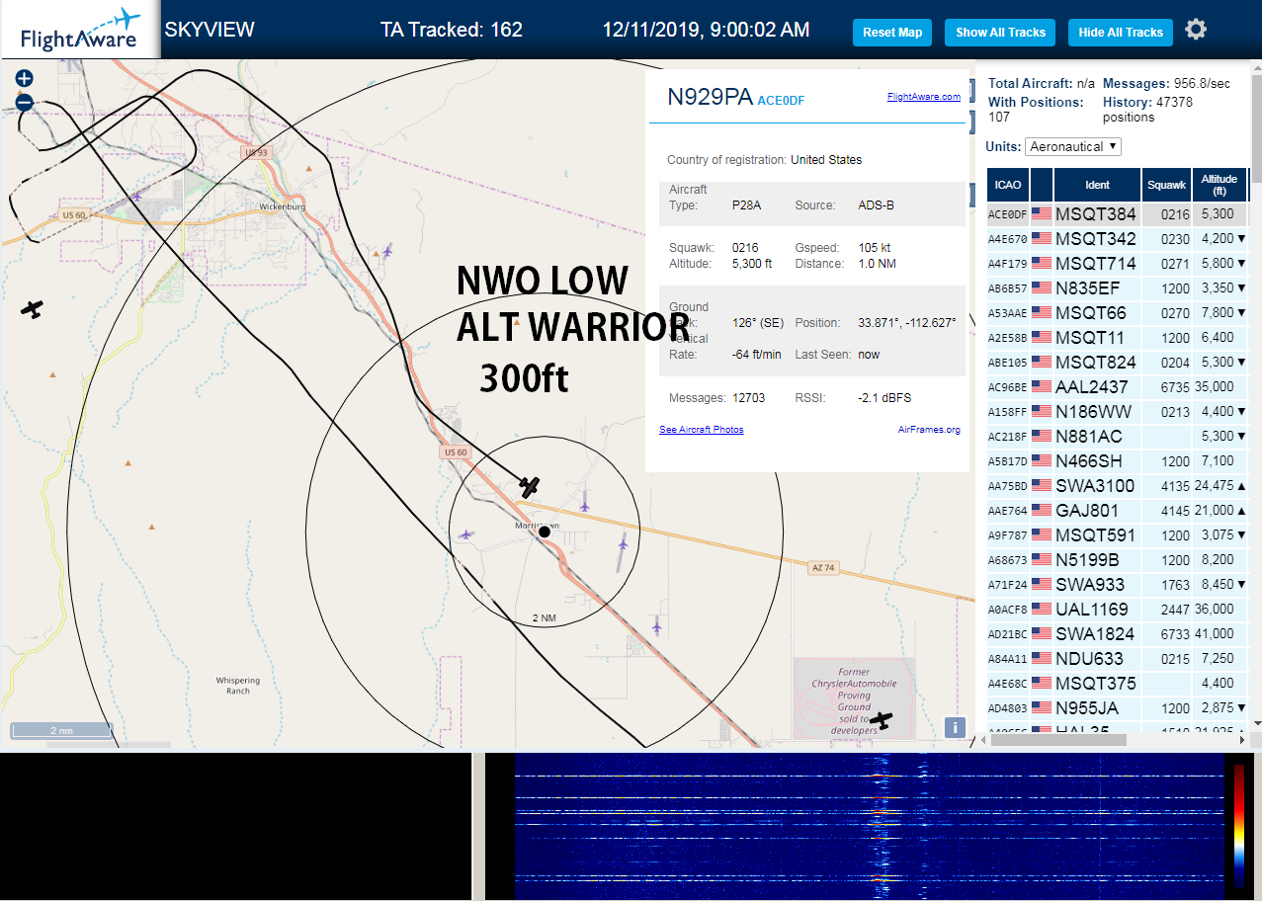Click the flag column header
The width and height of the screenshot is (1262, 902).
click(x=1042, y=185)
